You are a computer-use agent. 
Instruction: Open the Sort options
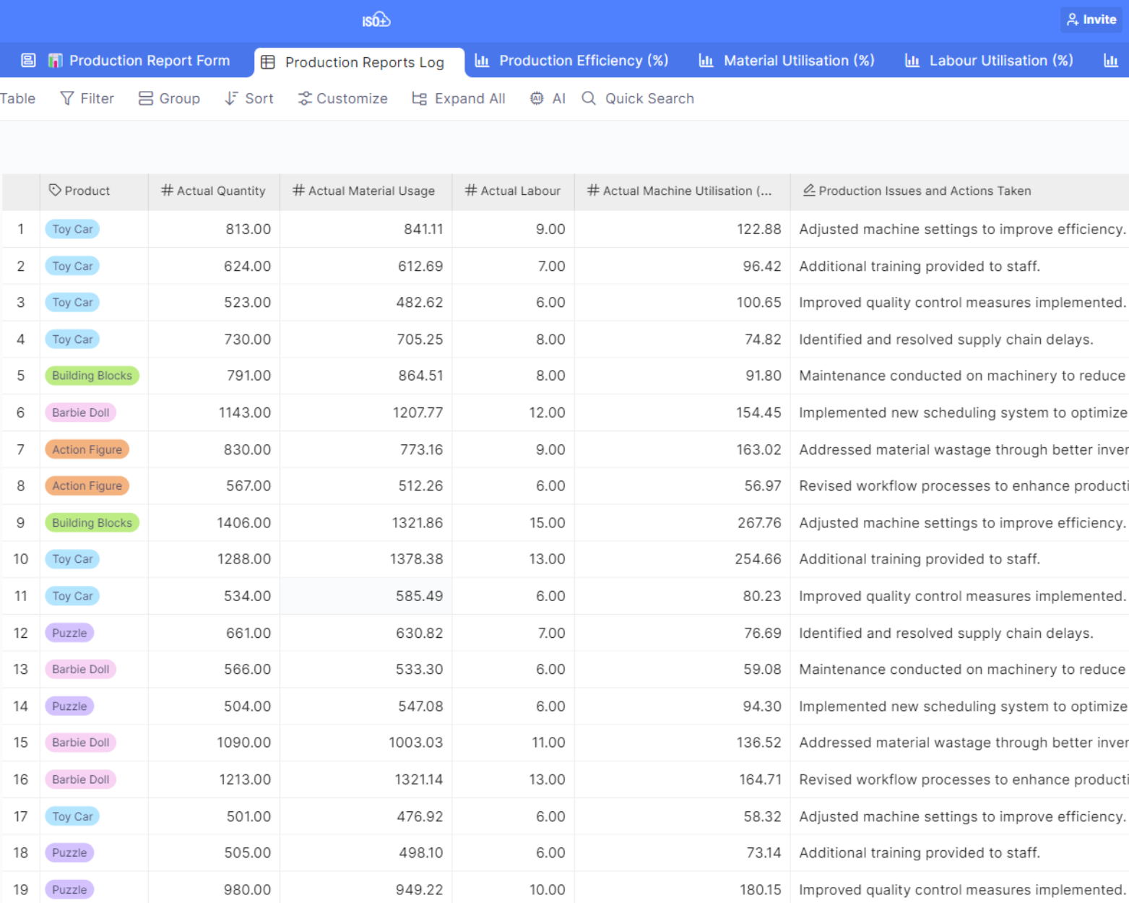coord(248,98)
